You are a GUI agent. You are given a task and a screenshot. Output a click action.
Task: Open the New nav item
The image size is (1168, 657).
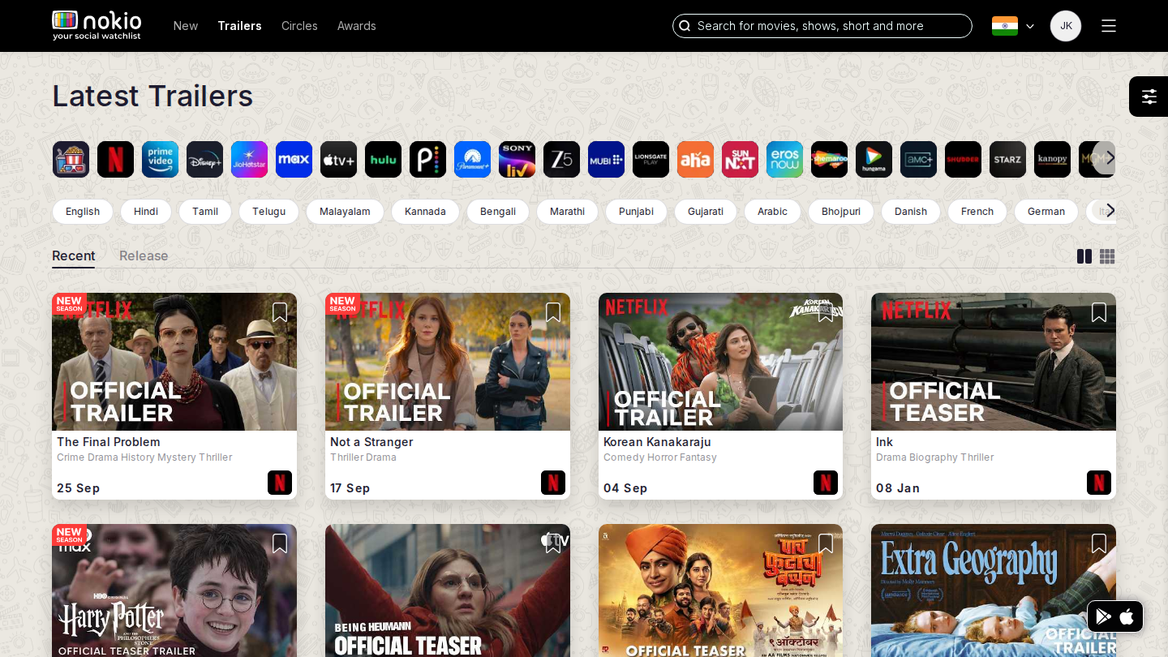point(186,26)
